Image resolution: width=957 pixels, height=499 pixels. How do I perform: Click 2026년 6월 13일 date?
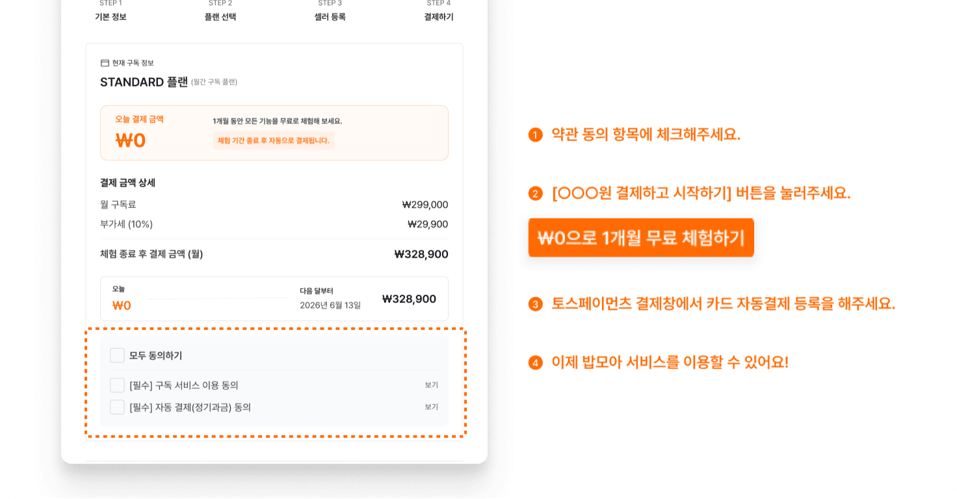pos(330,305)
